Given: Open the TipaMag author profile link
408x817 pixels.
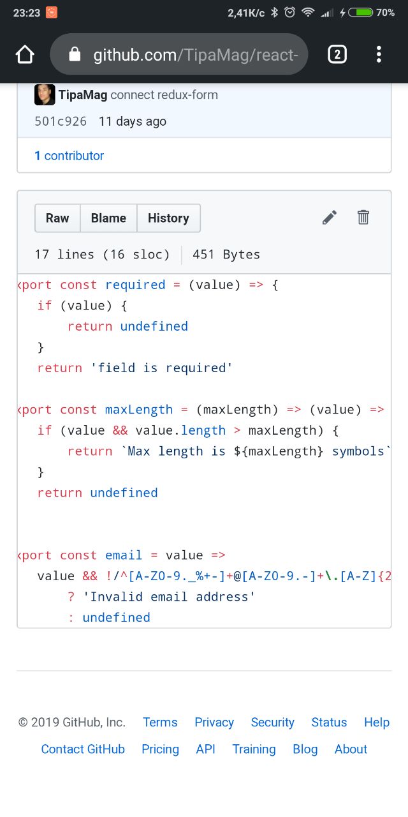Looking at the screenshot, I should click(x=83, y=95).
